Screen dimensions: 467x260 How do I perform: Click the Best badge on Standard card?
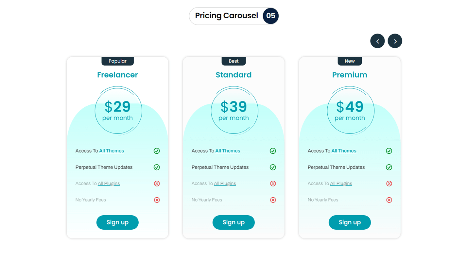click(233, 61)
